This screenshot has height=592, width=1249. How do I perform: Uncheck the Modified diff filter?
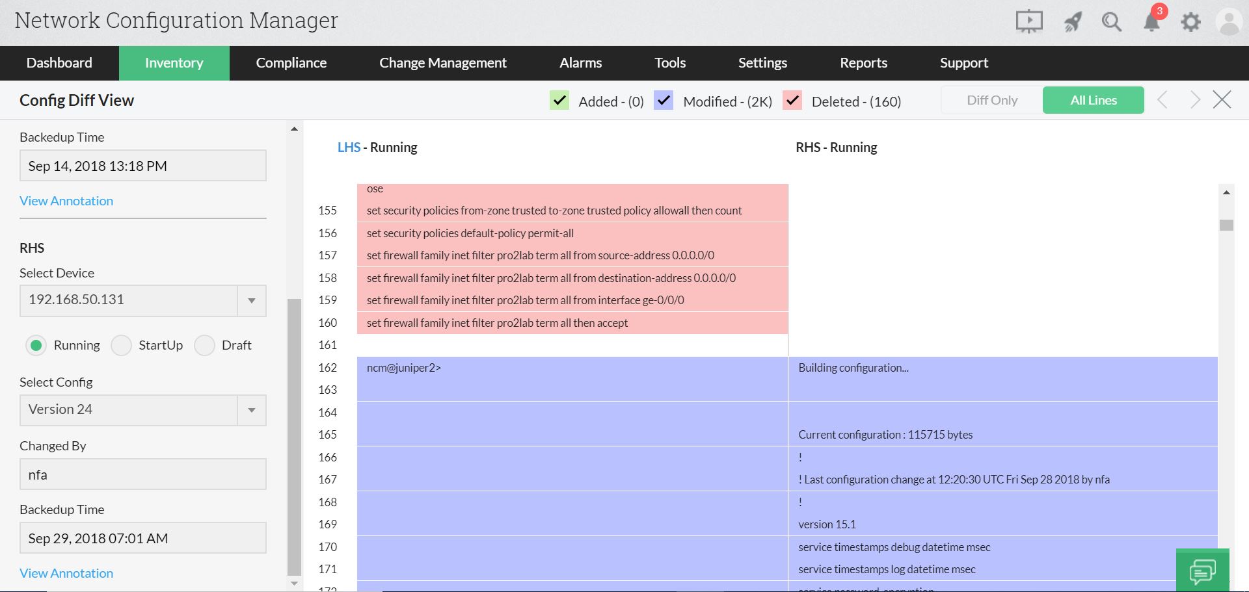click(x=664, y=101)
